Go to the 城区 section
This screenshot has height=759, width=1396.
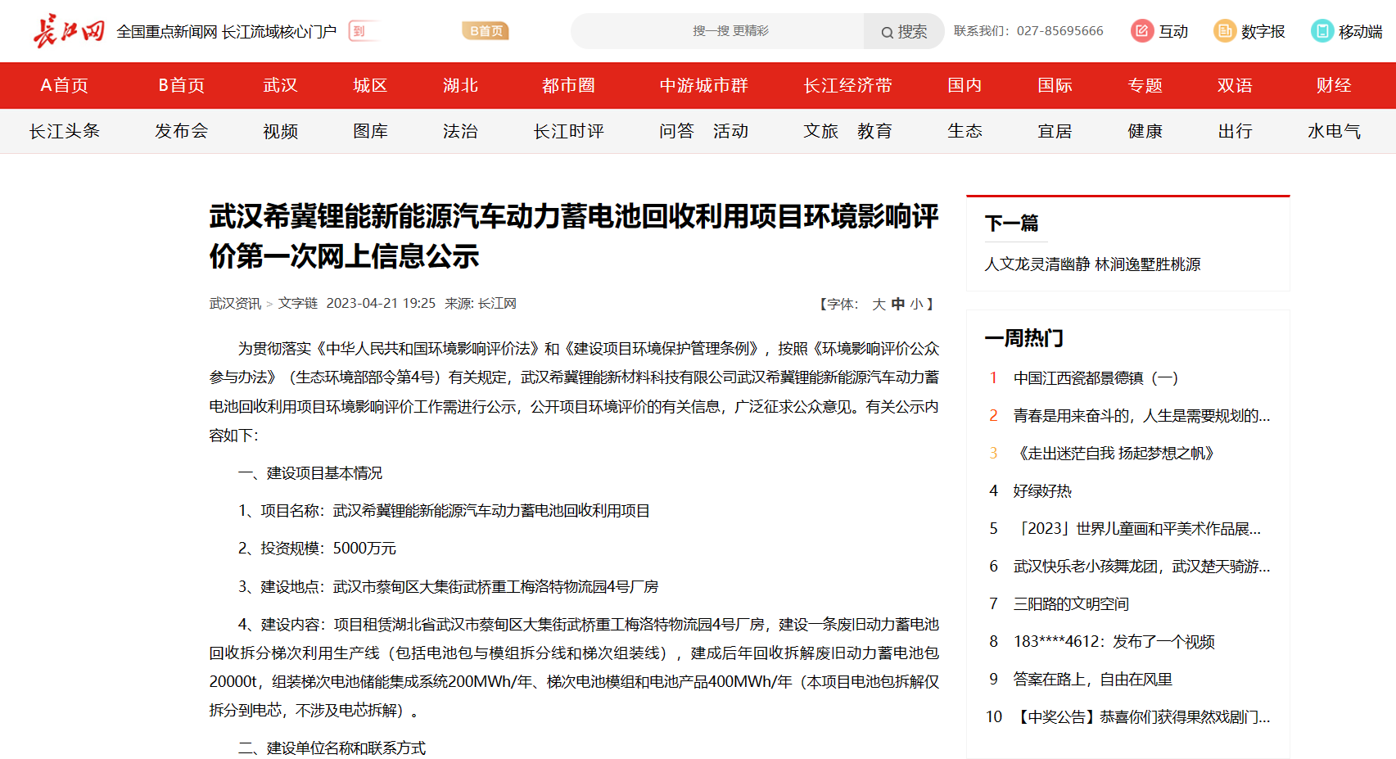tap(370, 85)
